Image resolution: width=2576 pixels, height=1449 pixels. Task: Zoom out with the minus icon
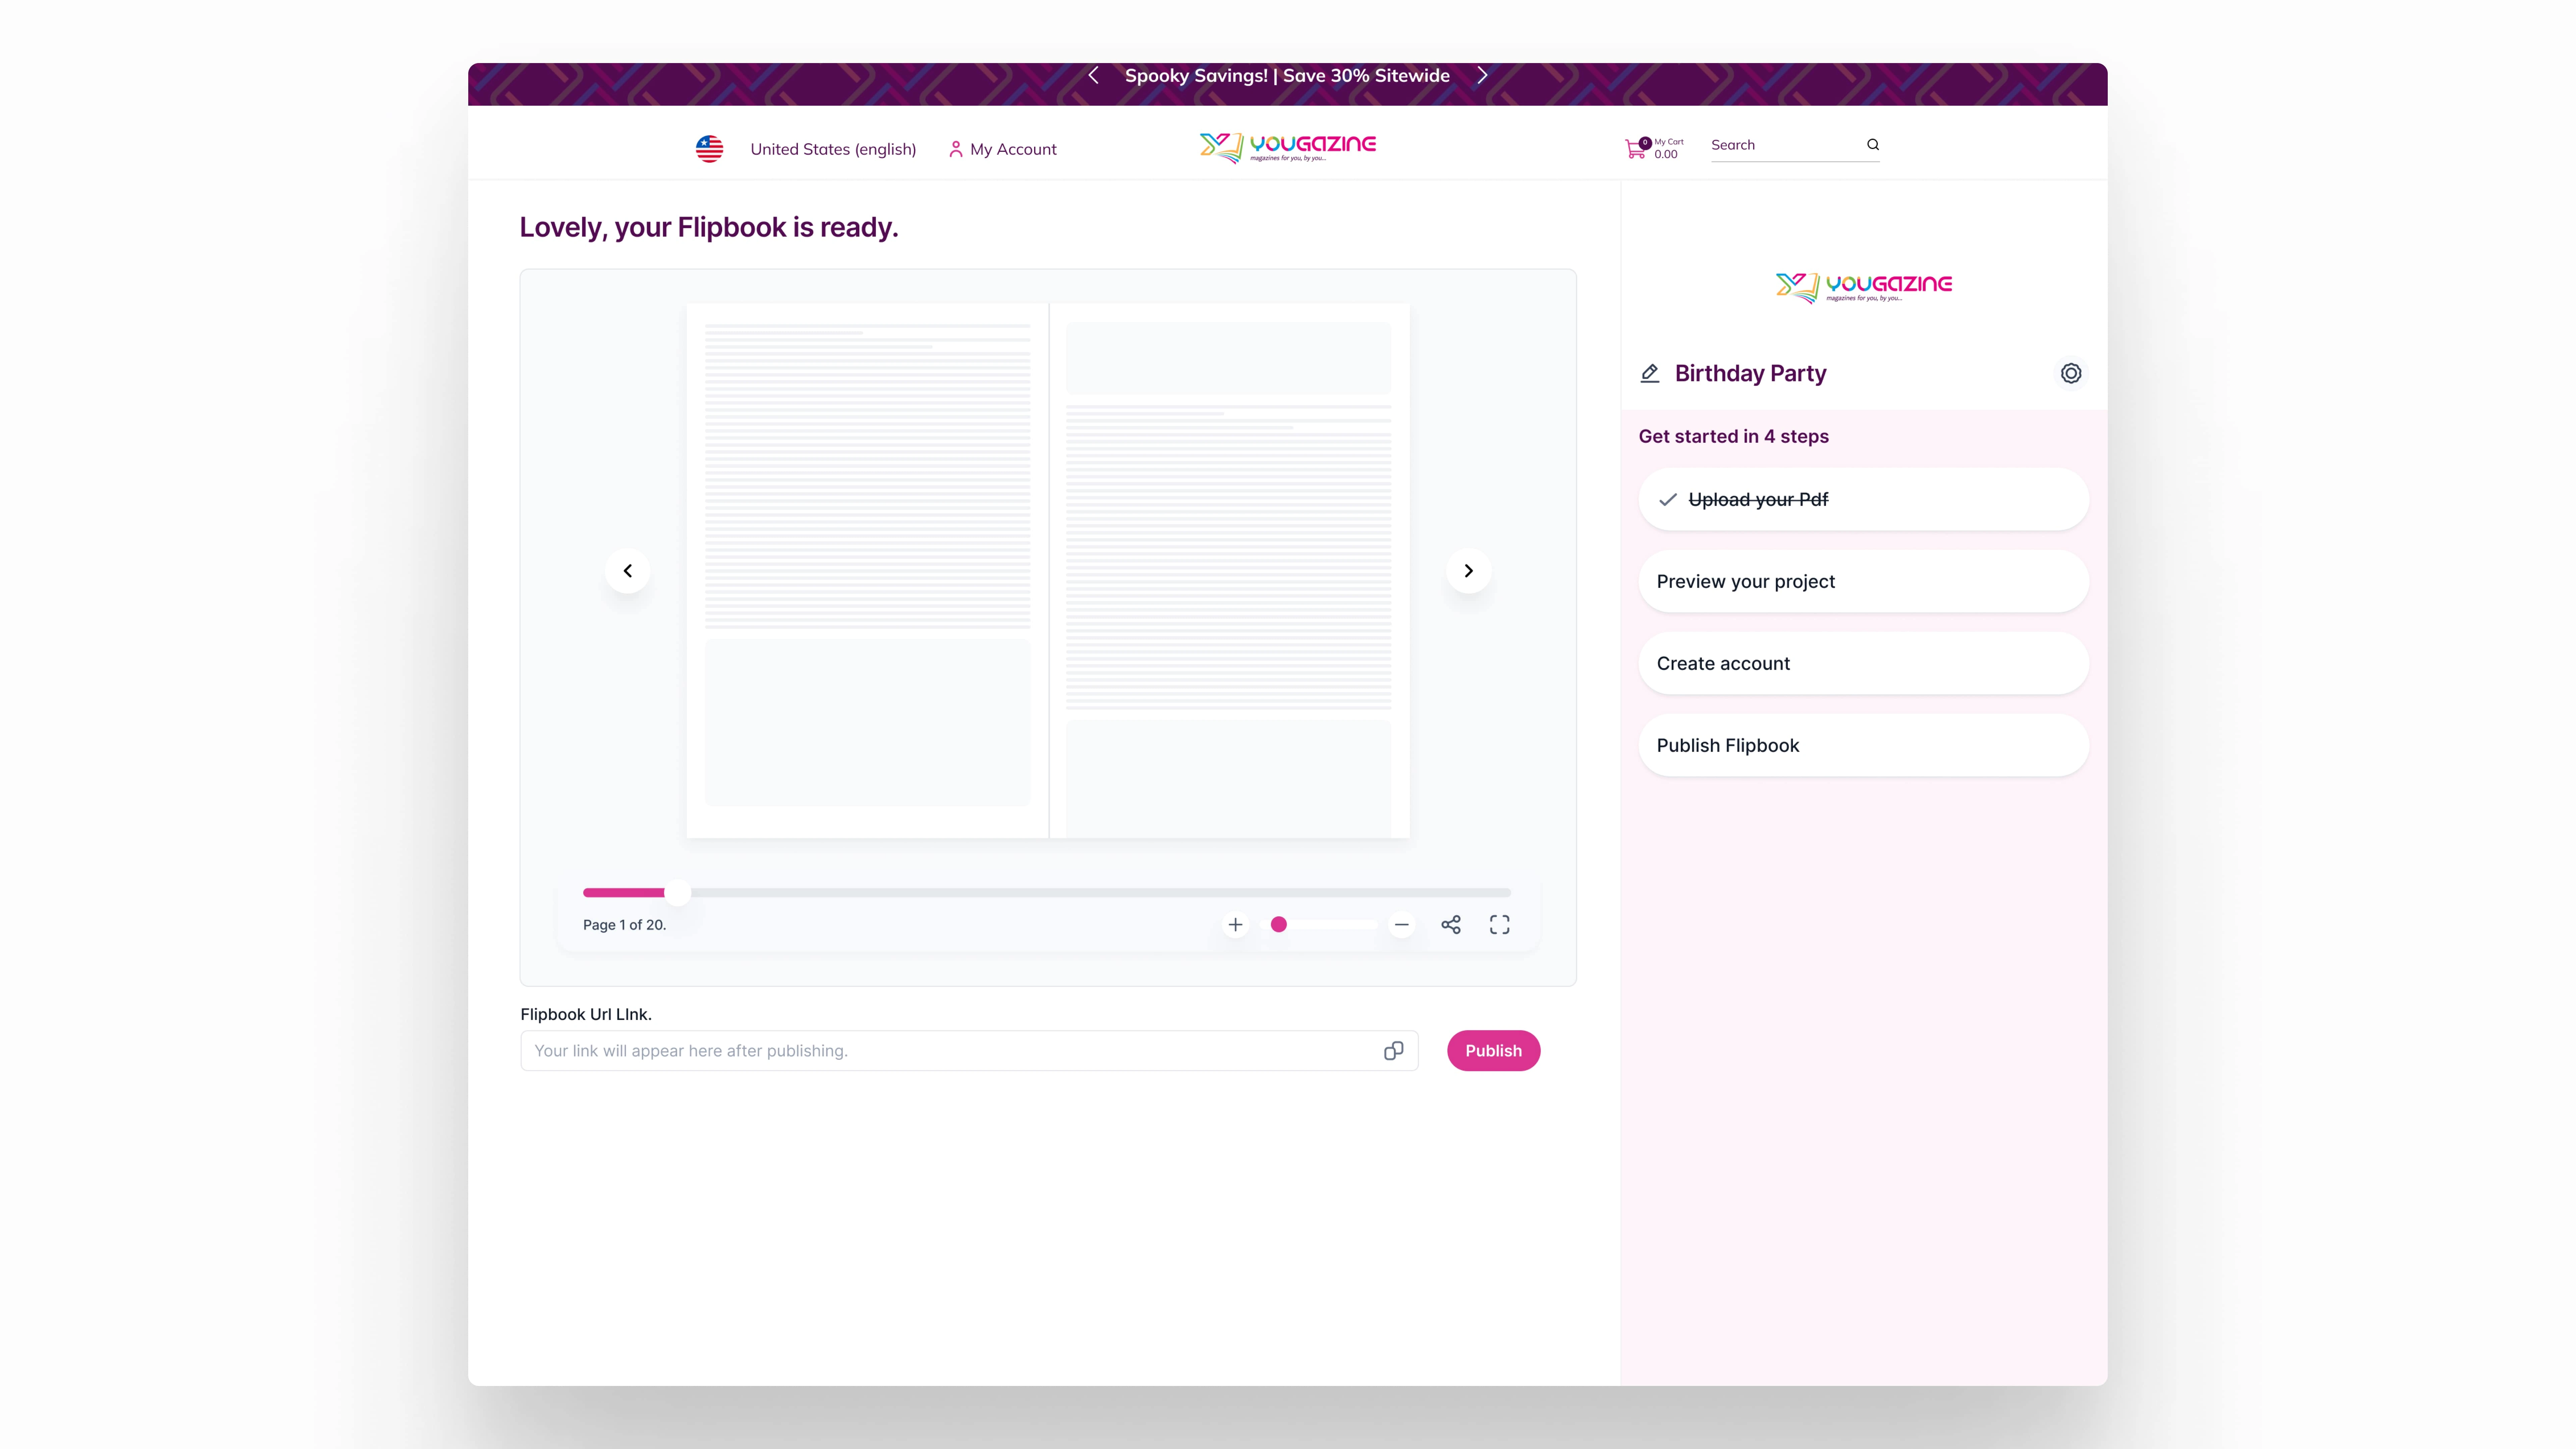[x=1402, y=925]
